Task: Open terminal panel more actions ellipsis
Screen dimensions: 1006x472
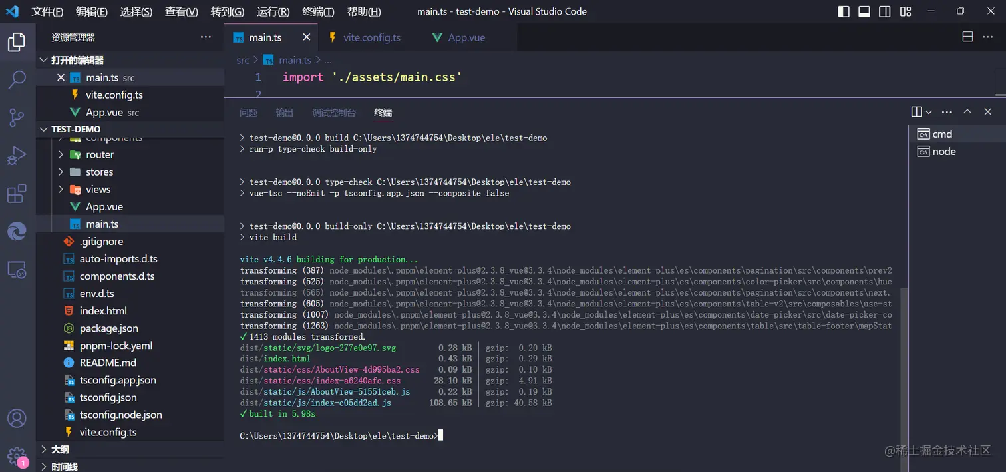Action: [x=947, y=112]
